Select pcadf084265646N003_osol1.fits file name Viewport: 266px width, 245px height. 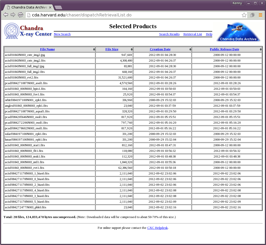26,117
